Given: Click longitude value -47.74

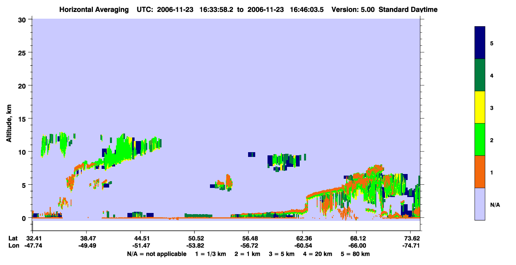Looking at the screenshot, I should point(33,246).
